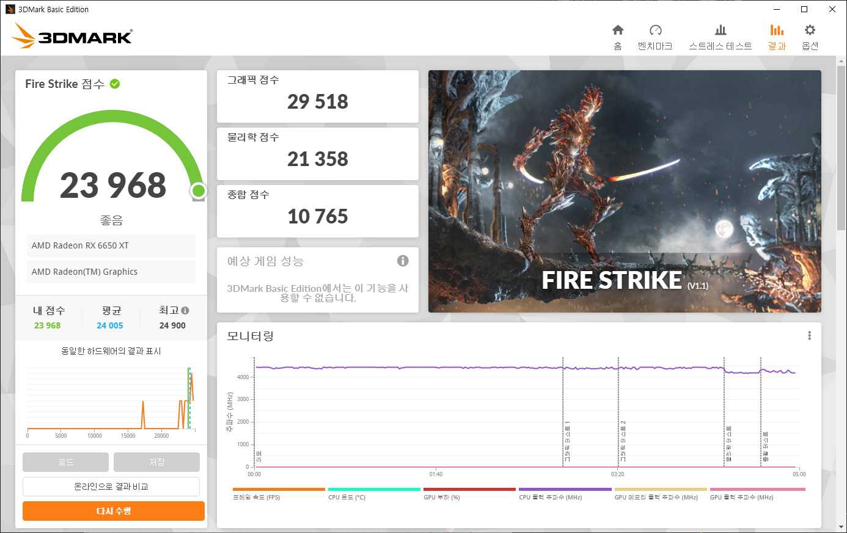Click the green validation check icon
Screen dimensions: 847x533
click(x=115, y=84)
